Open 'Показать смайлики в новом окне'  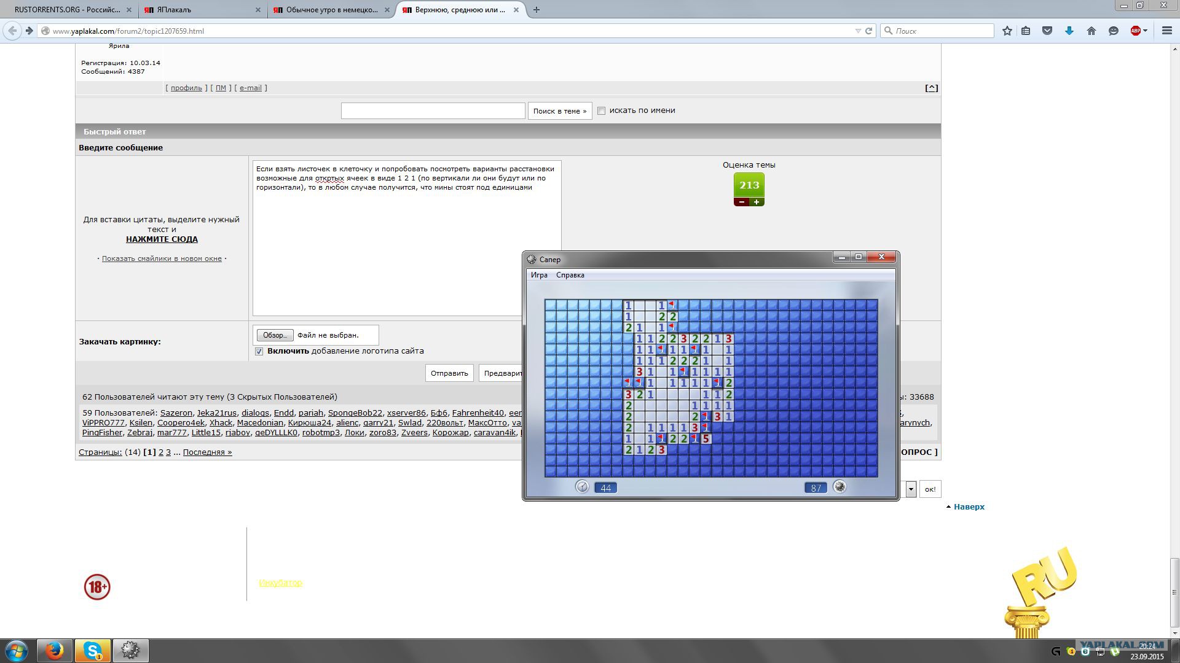(162, 258)
